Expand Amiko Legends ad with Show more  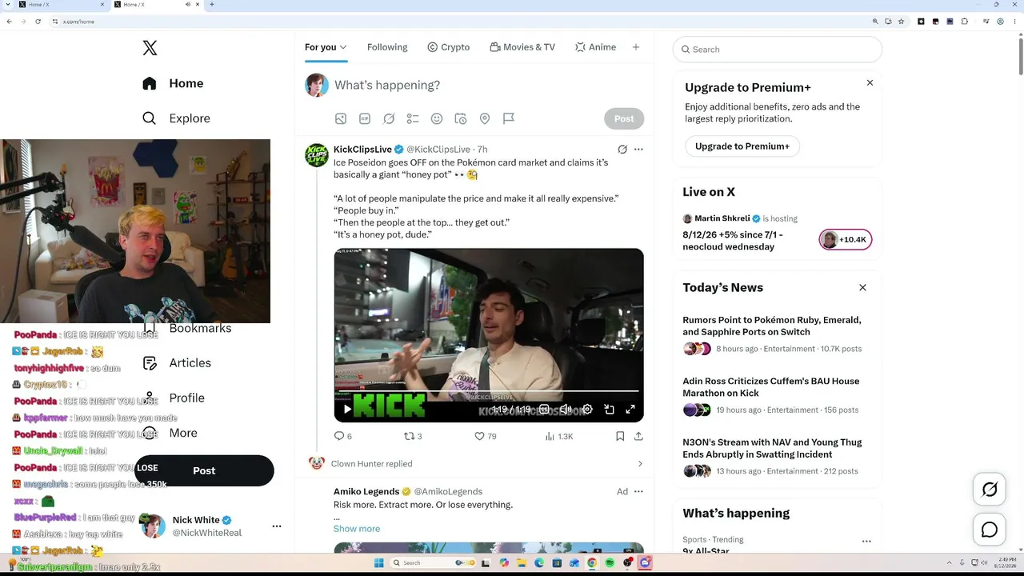click(357, 529)
